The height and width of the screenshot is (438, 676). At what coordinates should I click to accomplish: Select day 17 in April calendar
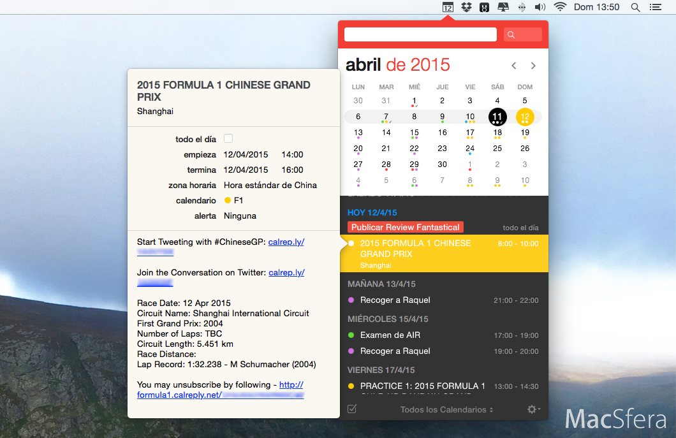tap(470, 133)
